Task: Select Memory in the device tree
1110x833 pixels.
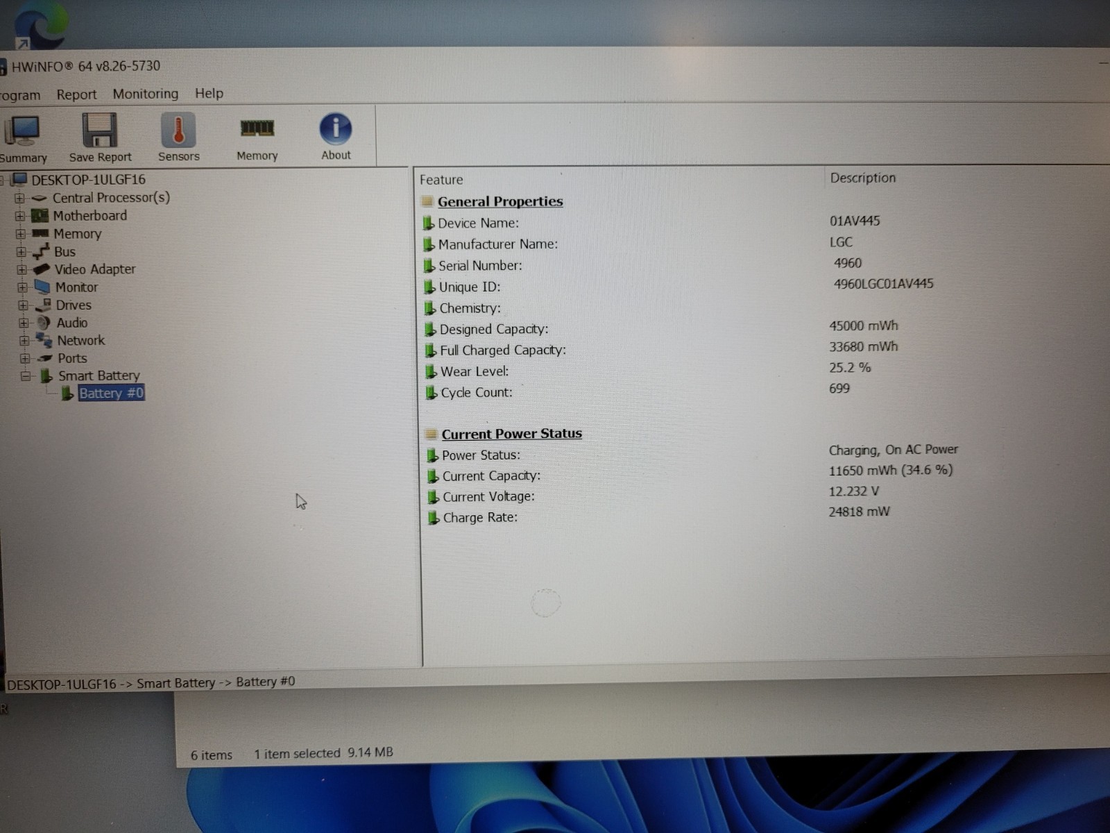Action: (78, 234)
